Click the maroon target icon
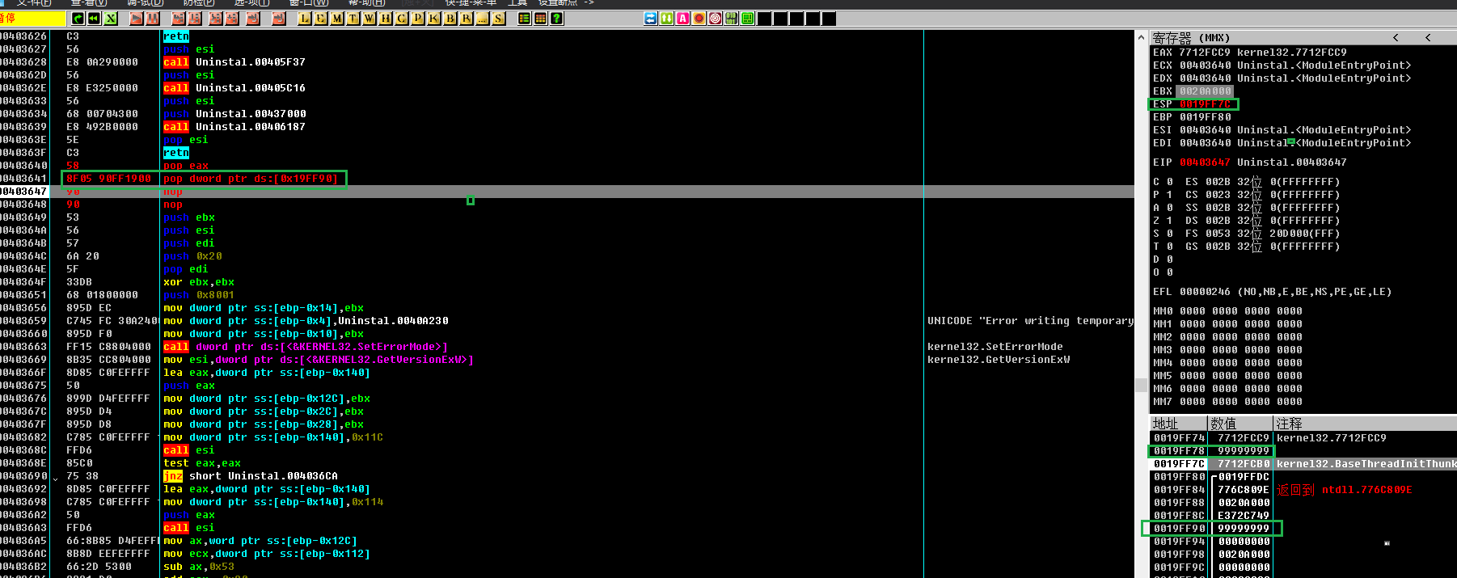The height and width of the screenshot is (578, 1457). 715,19
